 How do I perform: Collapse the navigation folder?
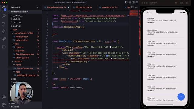tap(19, 51)
